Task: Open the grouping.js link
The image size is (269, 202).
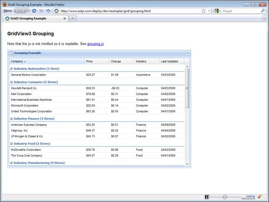Action: click(95, 44)
